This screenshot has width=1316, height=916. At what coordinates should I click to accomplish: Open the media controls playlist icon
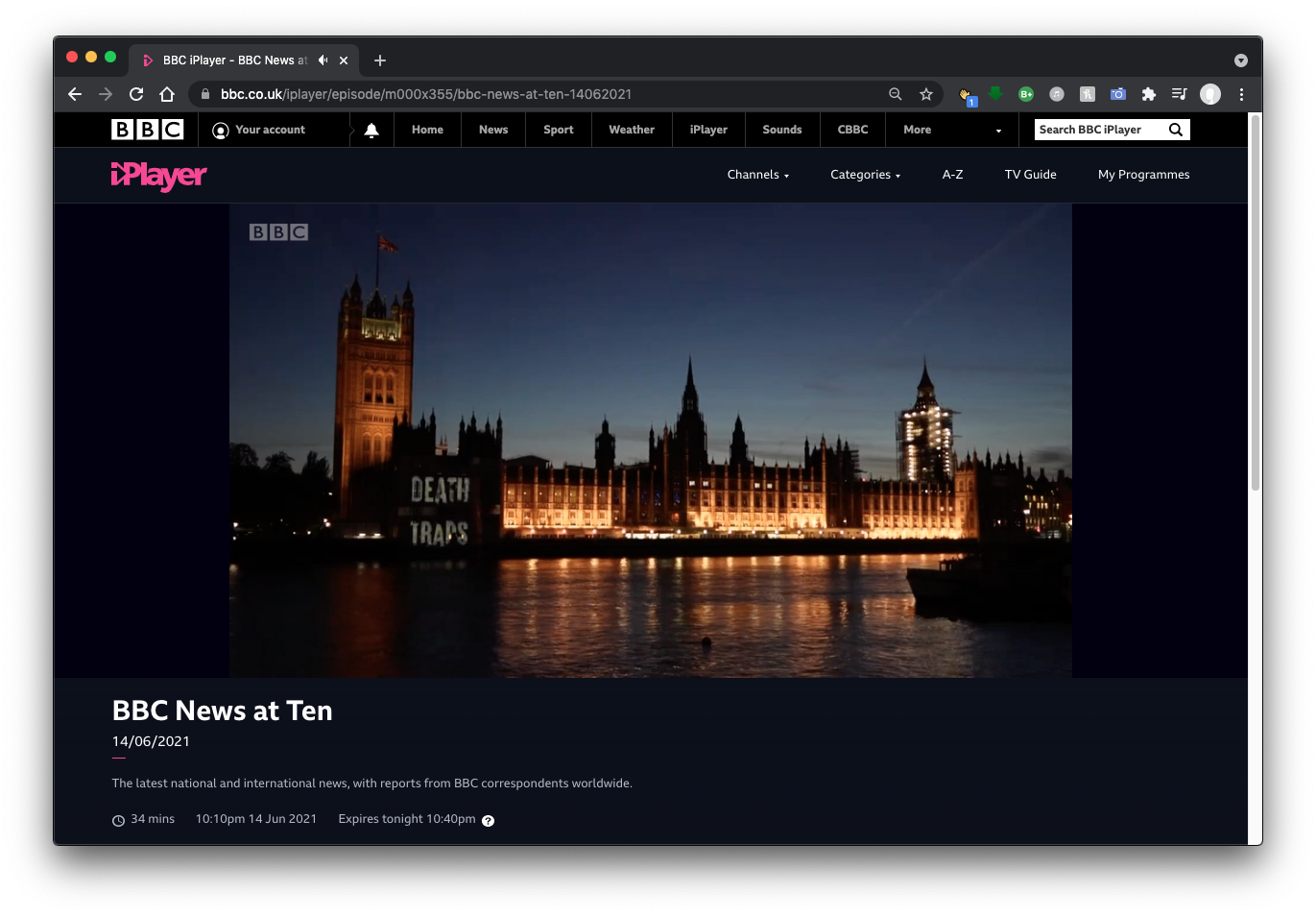1180,94
